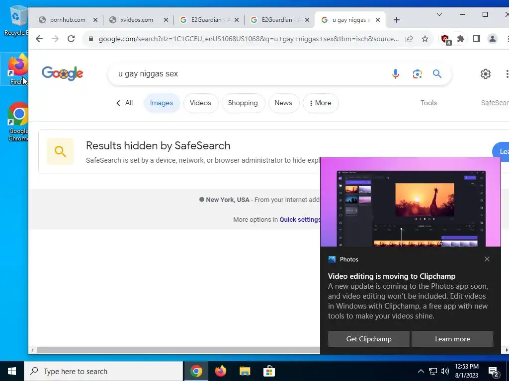The image size is (509, 381).
Task: Go to the Google logo homepage
Action: (62, 73)
